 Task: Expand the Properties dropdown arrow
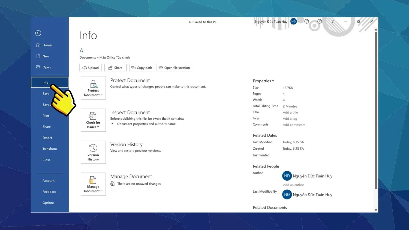click(x=273, y=81)
